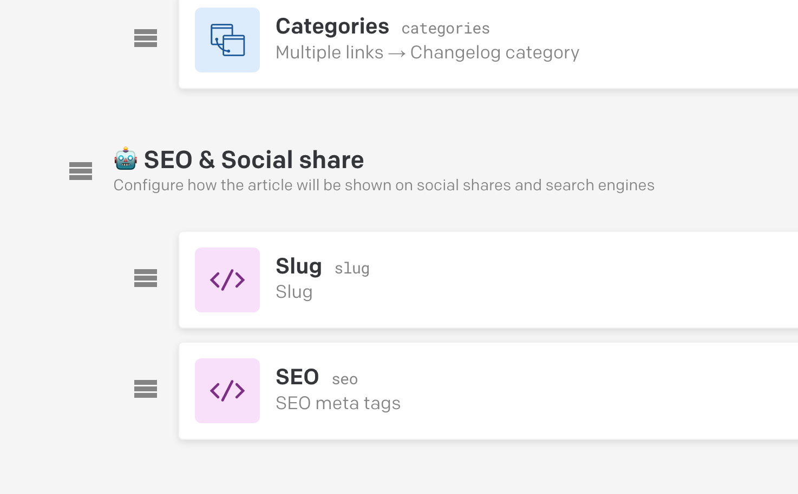The height and width of the screenshot is (494, 798).
Task: Click the gray 'Slug' field type hint
Action: [x=294, y=292]
